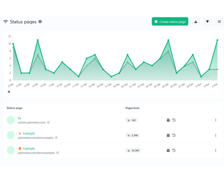Screen dimensions: 224x185
Task: Click the 2,706 pageviews statistics badge
Action: (132, 135)
